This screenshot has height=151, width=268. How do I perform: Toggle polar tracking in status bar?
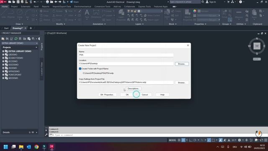[195, 140]
